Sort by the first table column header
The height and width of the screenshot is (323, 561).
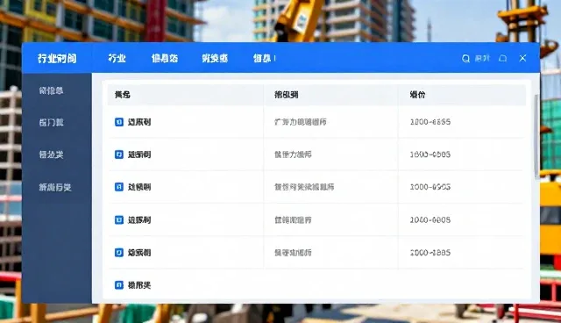click(123, 95)
